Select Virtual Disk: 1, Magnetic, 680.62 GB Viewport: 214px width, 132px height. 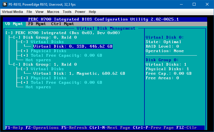79,74
